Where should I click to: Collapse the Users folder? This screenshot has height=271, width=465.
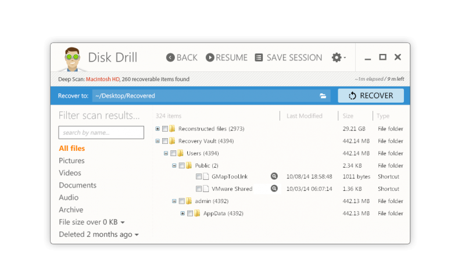pyautogui.click(x=166, y=153)
